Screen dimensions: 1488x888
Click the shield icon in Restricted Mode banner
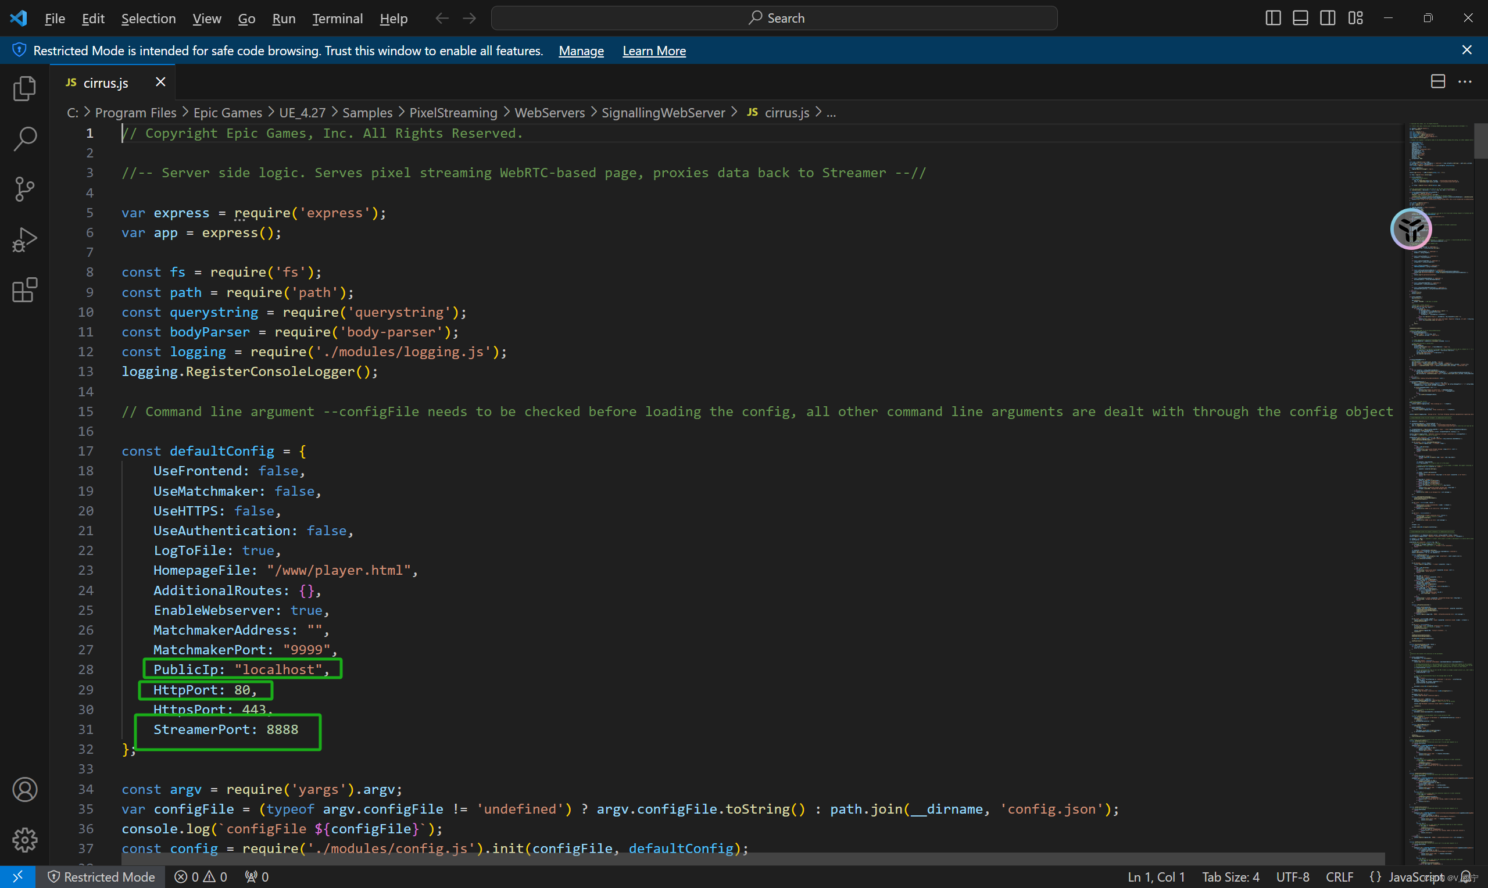19,49
